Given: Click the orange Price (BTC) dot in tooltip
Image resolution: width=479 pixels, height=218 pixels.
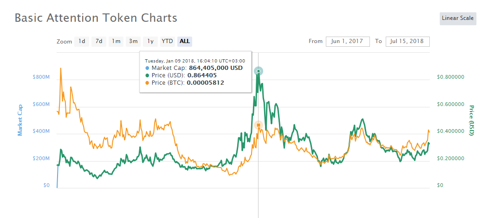Looking at the screenshot, I should 148,82.
